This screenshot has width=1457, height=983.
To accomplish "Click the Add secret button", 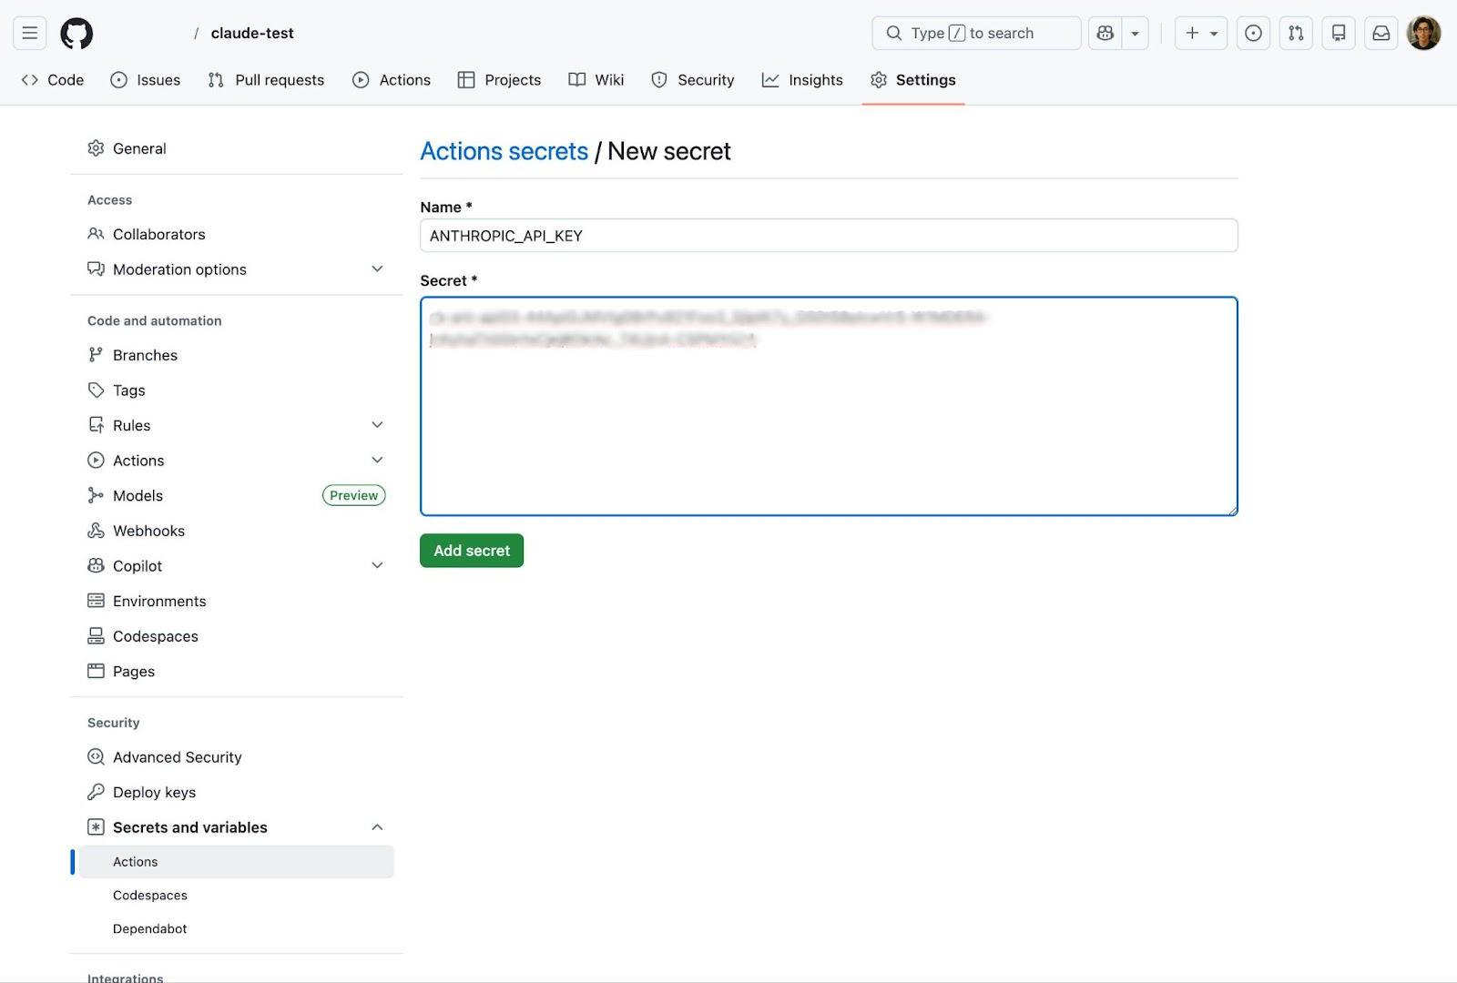I will (x=472, y=551).
